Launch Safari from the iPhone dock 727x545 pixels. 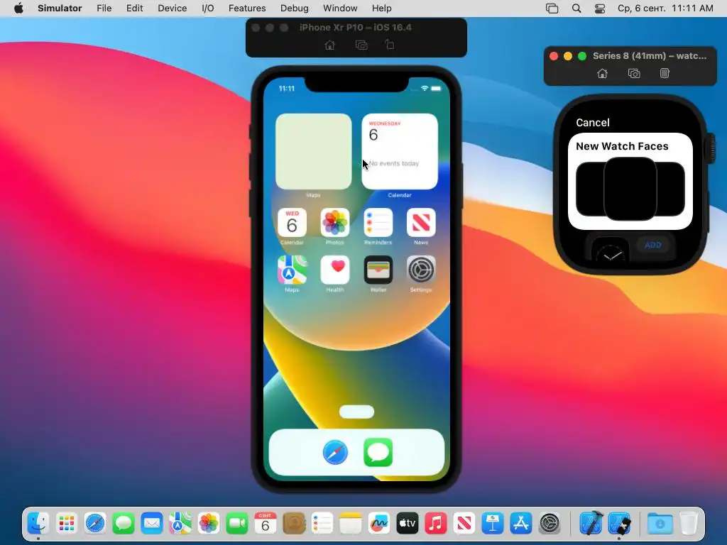(335, 452)
